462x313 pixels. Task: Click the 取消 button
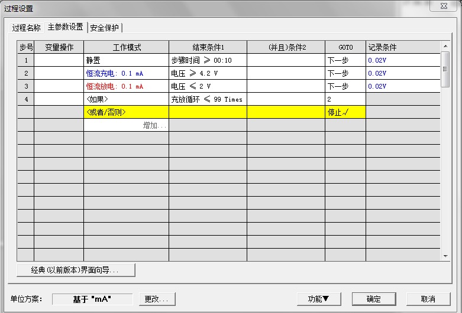pos(428,299)
